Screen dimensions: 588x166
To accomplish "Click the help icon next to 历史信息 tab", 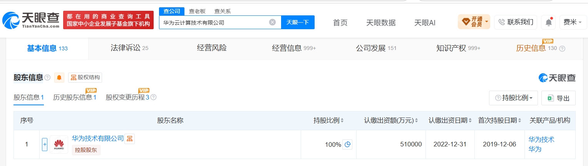I will click(562, 49).
